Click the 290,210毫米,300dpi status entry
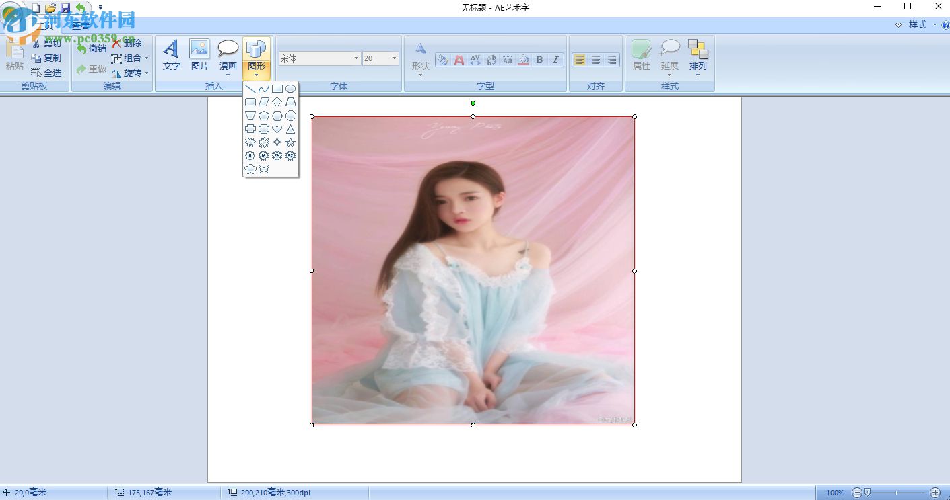 point(269,493)
